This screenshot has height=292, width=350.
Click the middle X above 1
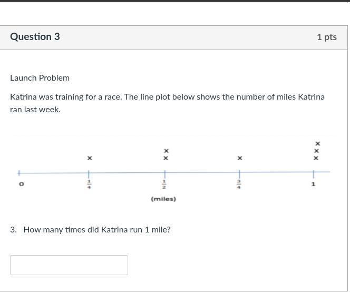click(x=317, y=151)
